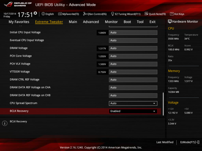Image resolution: width=202 pixels, height=151 pixels.
Task: Open Qfan Control fan icon
Action: pyautogui.click(x=85, y=14)
